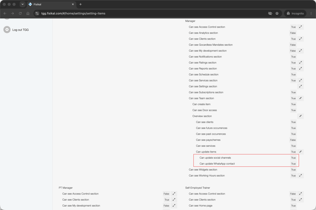Collapse the Overview section row
Screen dimensions: 316x210
(x=300, y=116)
